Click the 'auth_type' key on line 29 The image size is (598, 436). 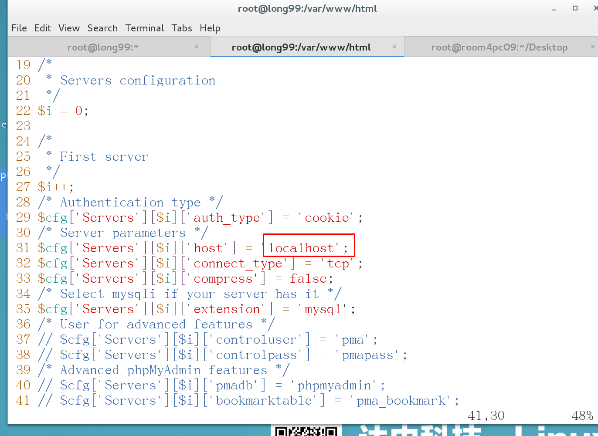click(x=227, y=217)
